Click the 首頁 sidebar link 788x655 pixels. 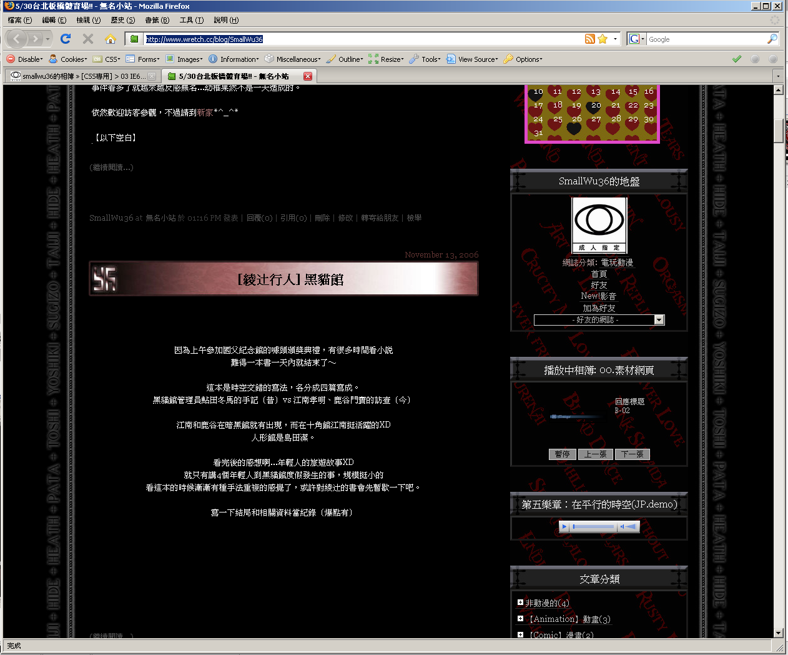[599, 274]
